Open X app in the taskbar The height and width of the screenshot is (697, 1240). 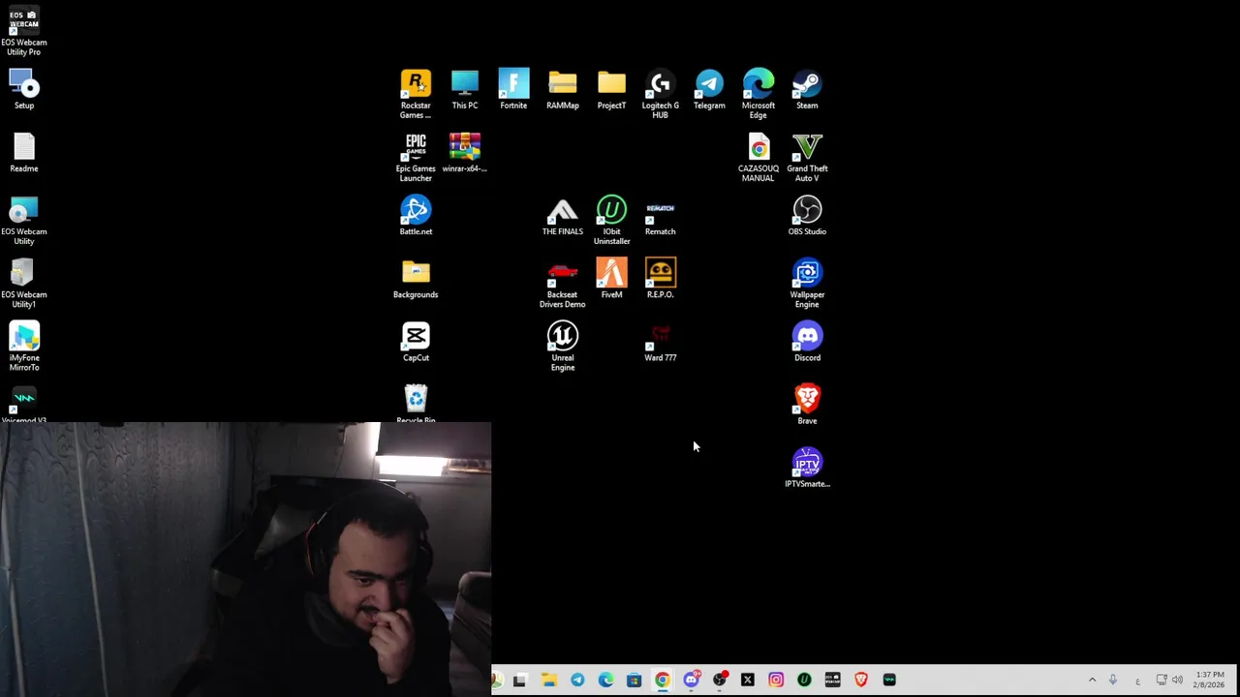point(747,680)
